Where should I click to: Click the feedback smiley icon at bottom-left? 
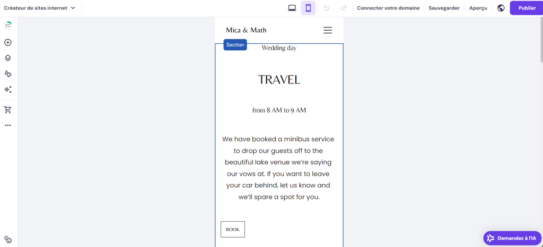[x=7, y=240]
